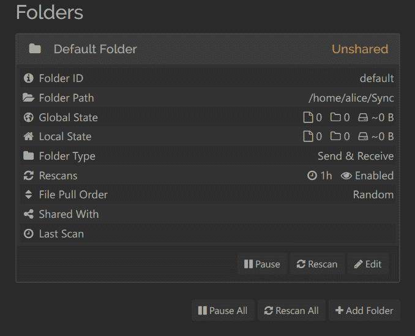Screen dimensions: 415x336
Task: Click the 1h rescan interval clock icon
Action: click(x=312, y=176)
